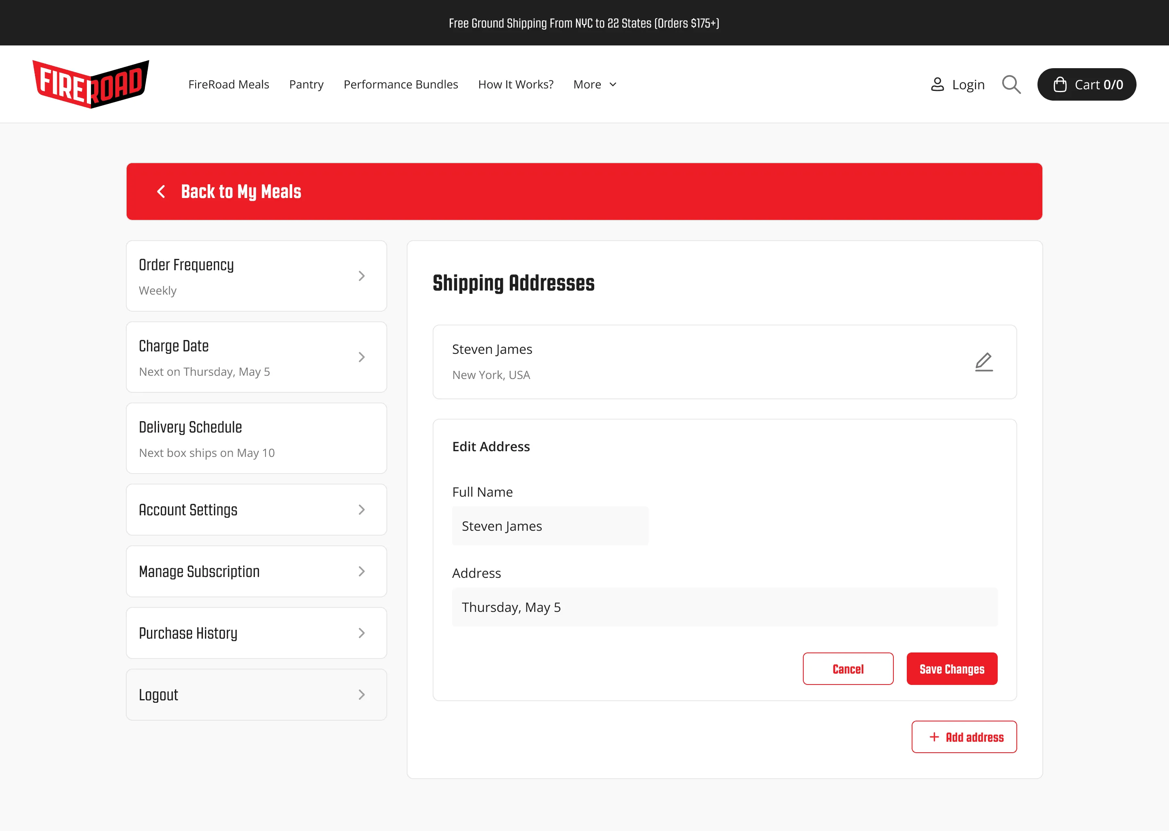This screenshot has width=1169, height=831.
Task: Edit Steven James address with pencil icon
Action: click(984, 362)
